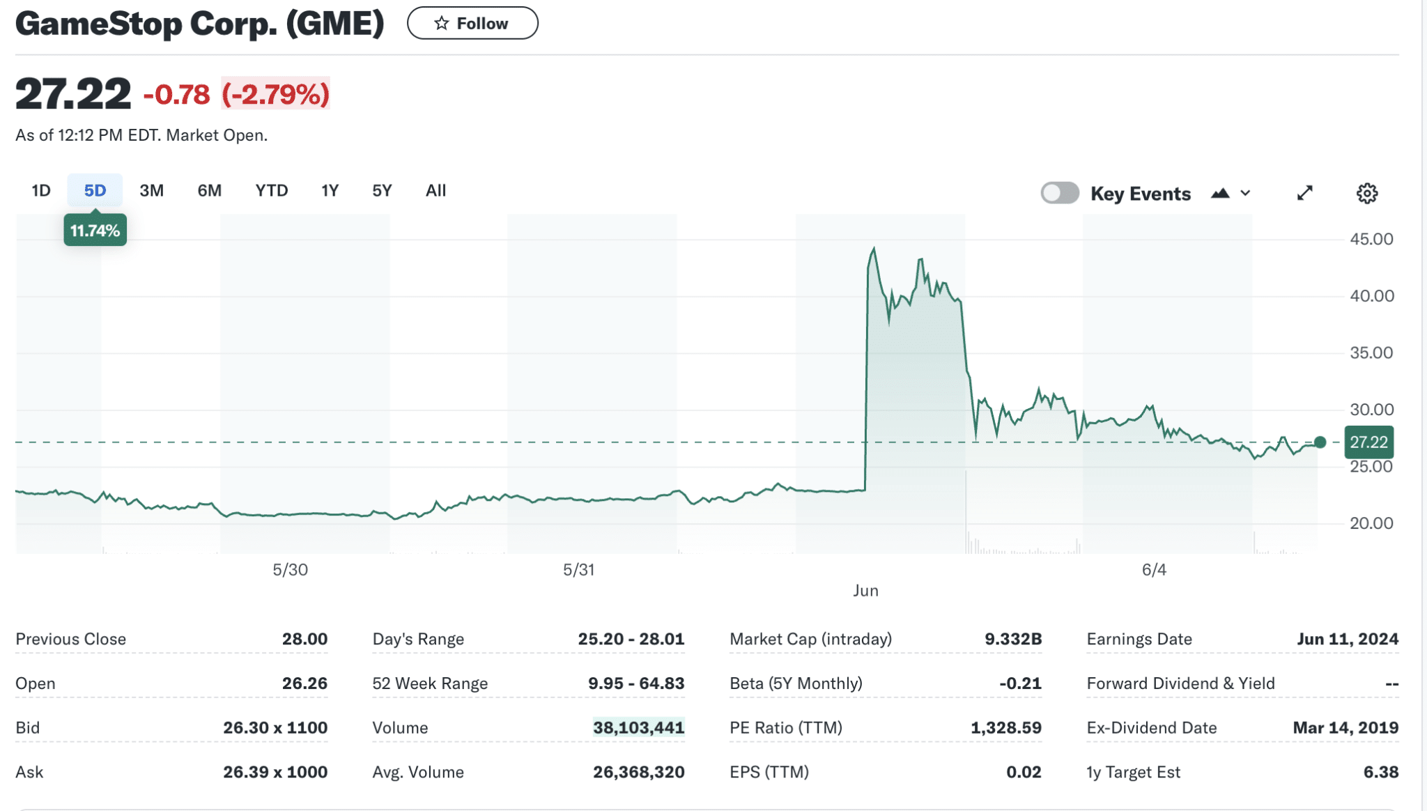Click the green current price dot

point(1319,441)
